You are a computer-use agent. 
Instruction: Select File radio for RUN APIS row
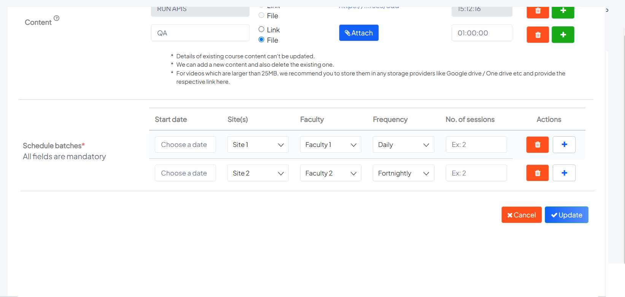click(x=261, y=15)
